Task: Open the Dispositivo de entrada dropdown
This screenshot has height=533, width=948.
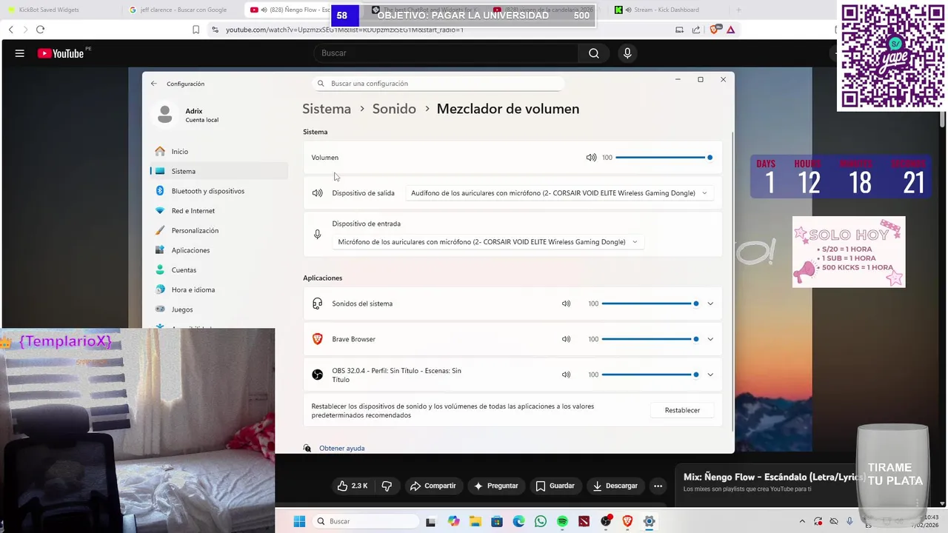Action: click(487, 242)
